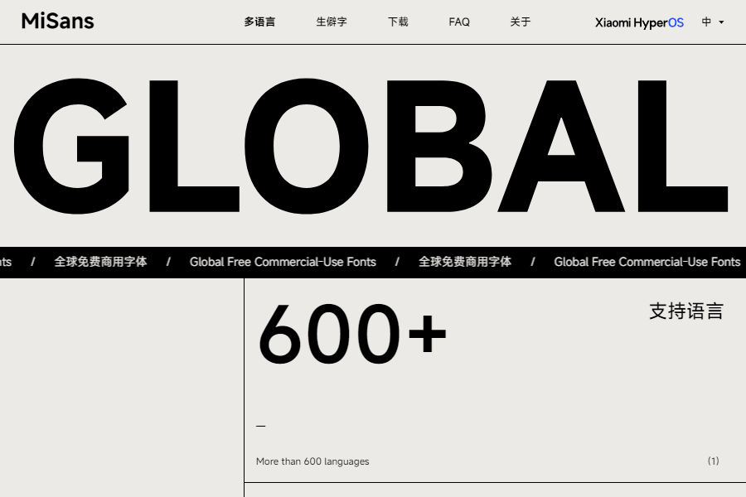Open the 中 language selector
This screenshot has height=497, width=746.
pyautogui.click(x=707, y=22)
